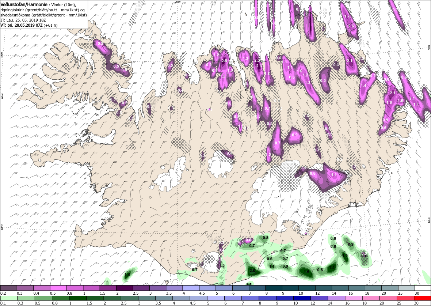The height and width of the screenshot is (306, 431).
Task: Pick the darkest green lower swatch at 1
Action: point(78,299)
